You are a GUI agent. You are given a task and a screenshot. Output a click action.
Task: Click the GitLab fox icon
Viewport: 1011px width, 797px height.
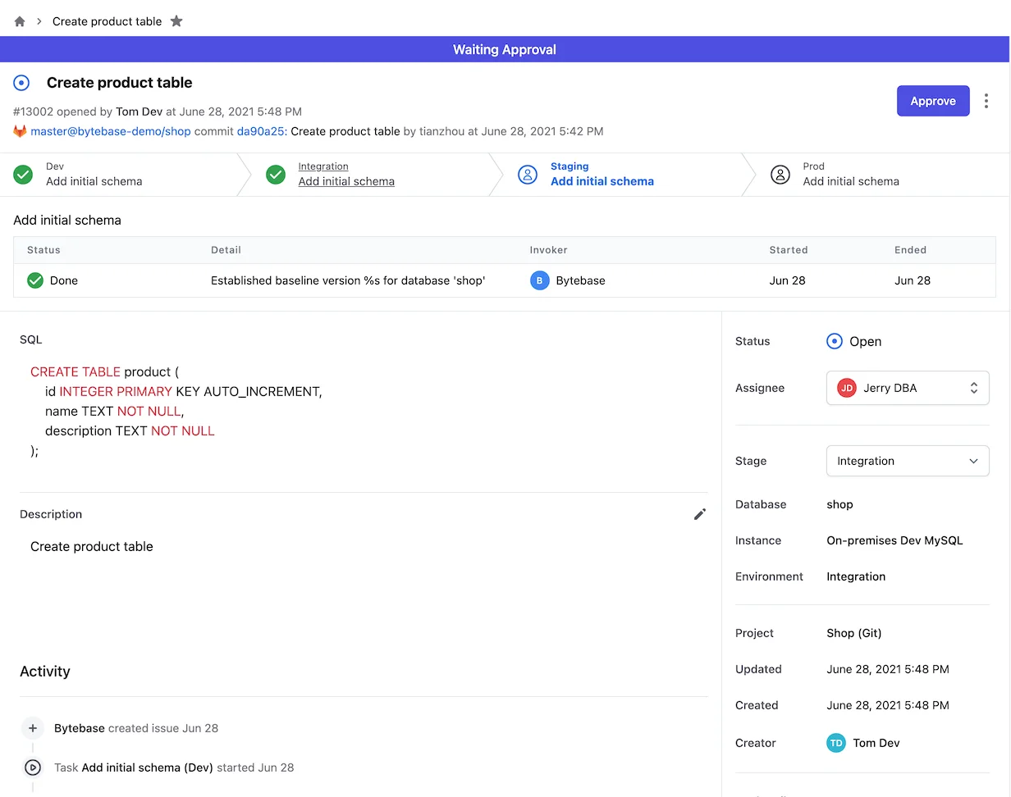point(20,131)
